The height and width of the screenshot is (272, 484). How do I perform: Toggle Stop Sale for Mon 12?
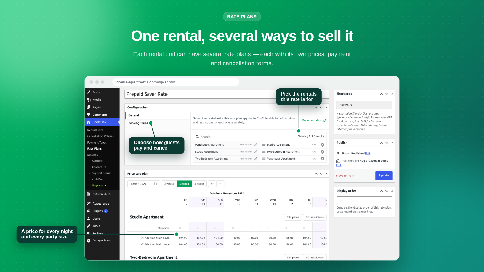click(233, 228)
